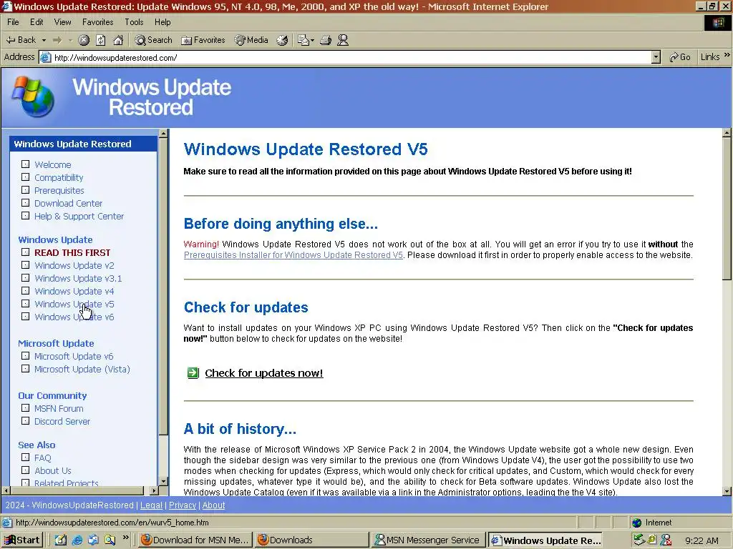Open the MSFN Forum link

59,408
